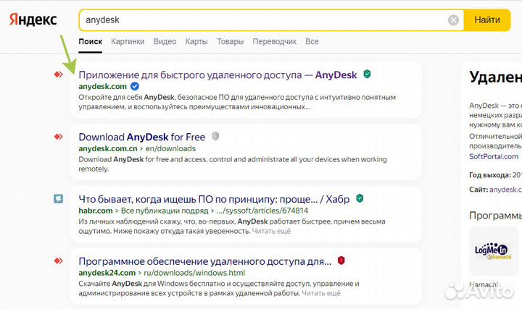The image size is (522, 309).
Task: Switch to the Поиск tab
Action: [x=90, y=41]
